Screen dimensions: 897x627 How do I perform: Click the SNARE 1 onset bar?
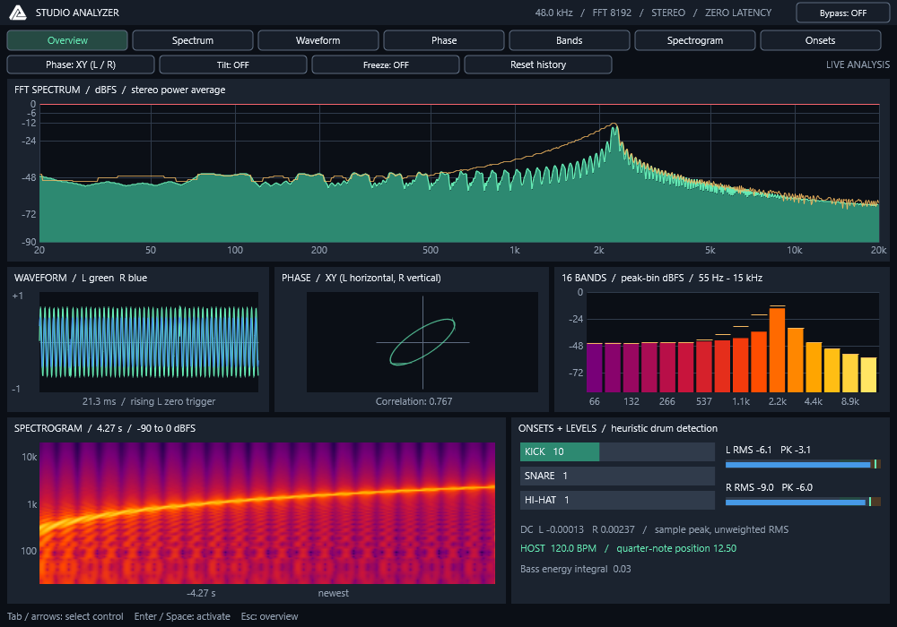click(x=617, y=476)
